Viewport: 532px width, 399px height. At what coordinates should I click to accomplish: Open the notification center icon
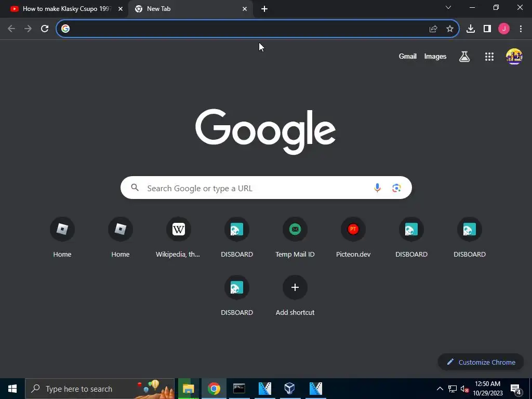516,389
